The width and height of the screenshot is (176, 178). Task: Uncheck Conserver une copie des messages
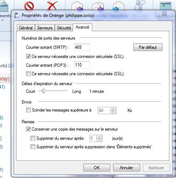[x=28, y=129]
